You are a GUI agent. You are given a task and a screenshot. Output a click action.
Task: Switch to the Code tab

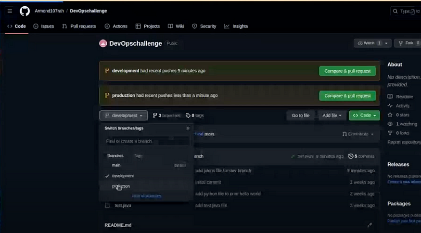coord(17,26)
